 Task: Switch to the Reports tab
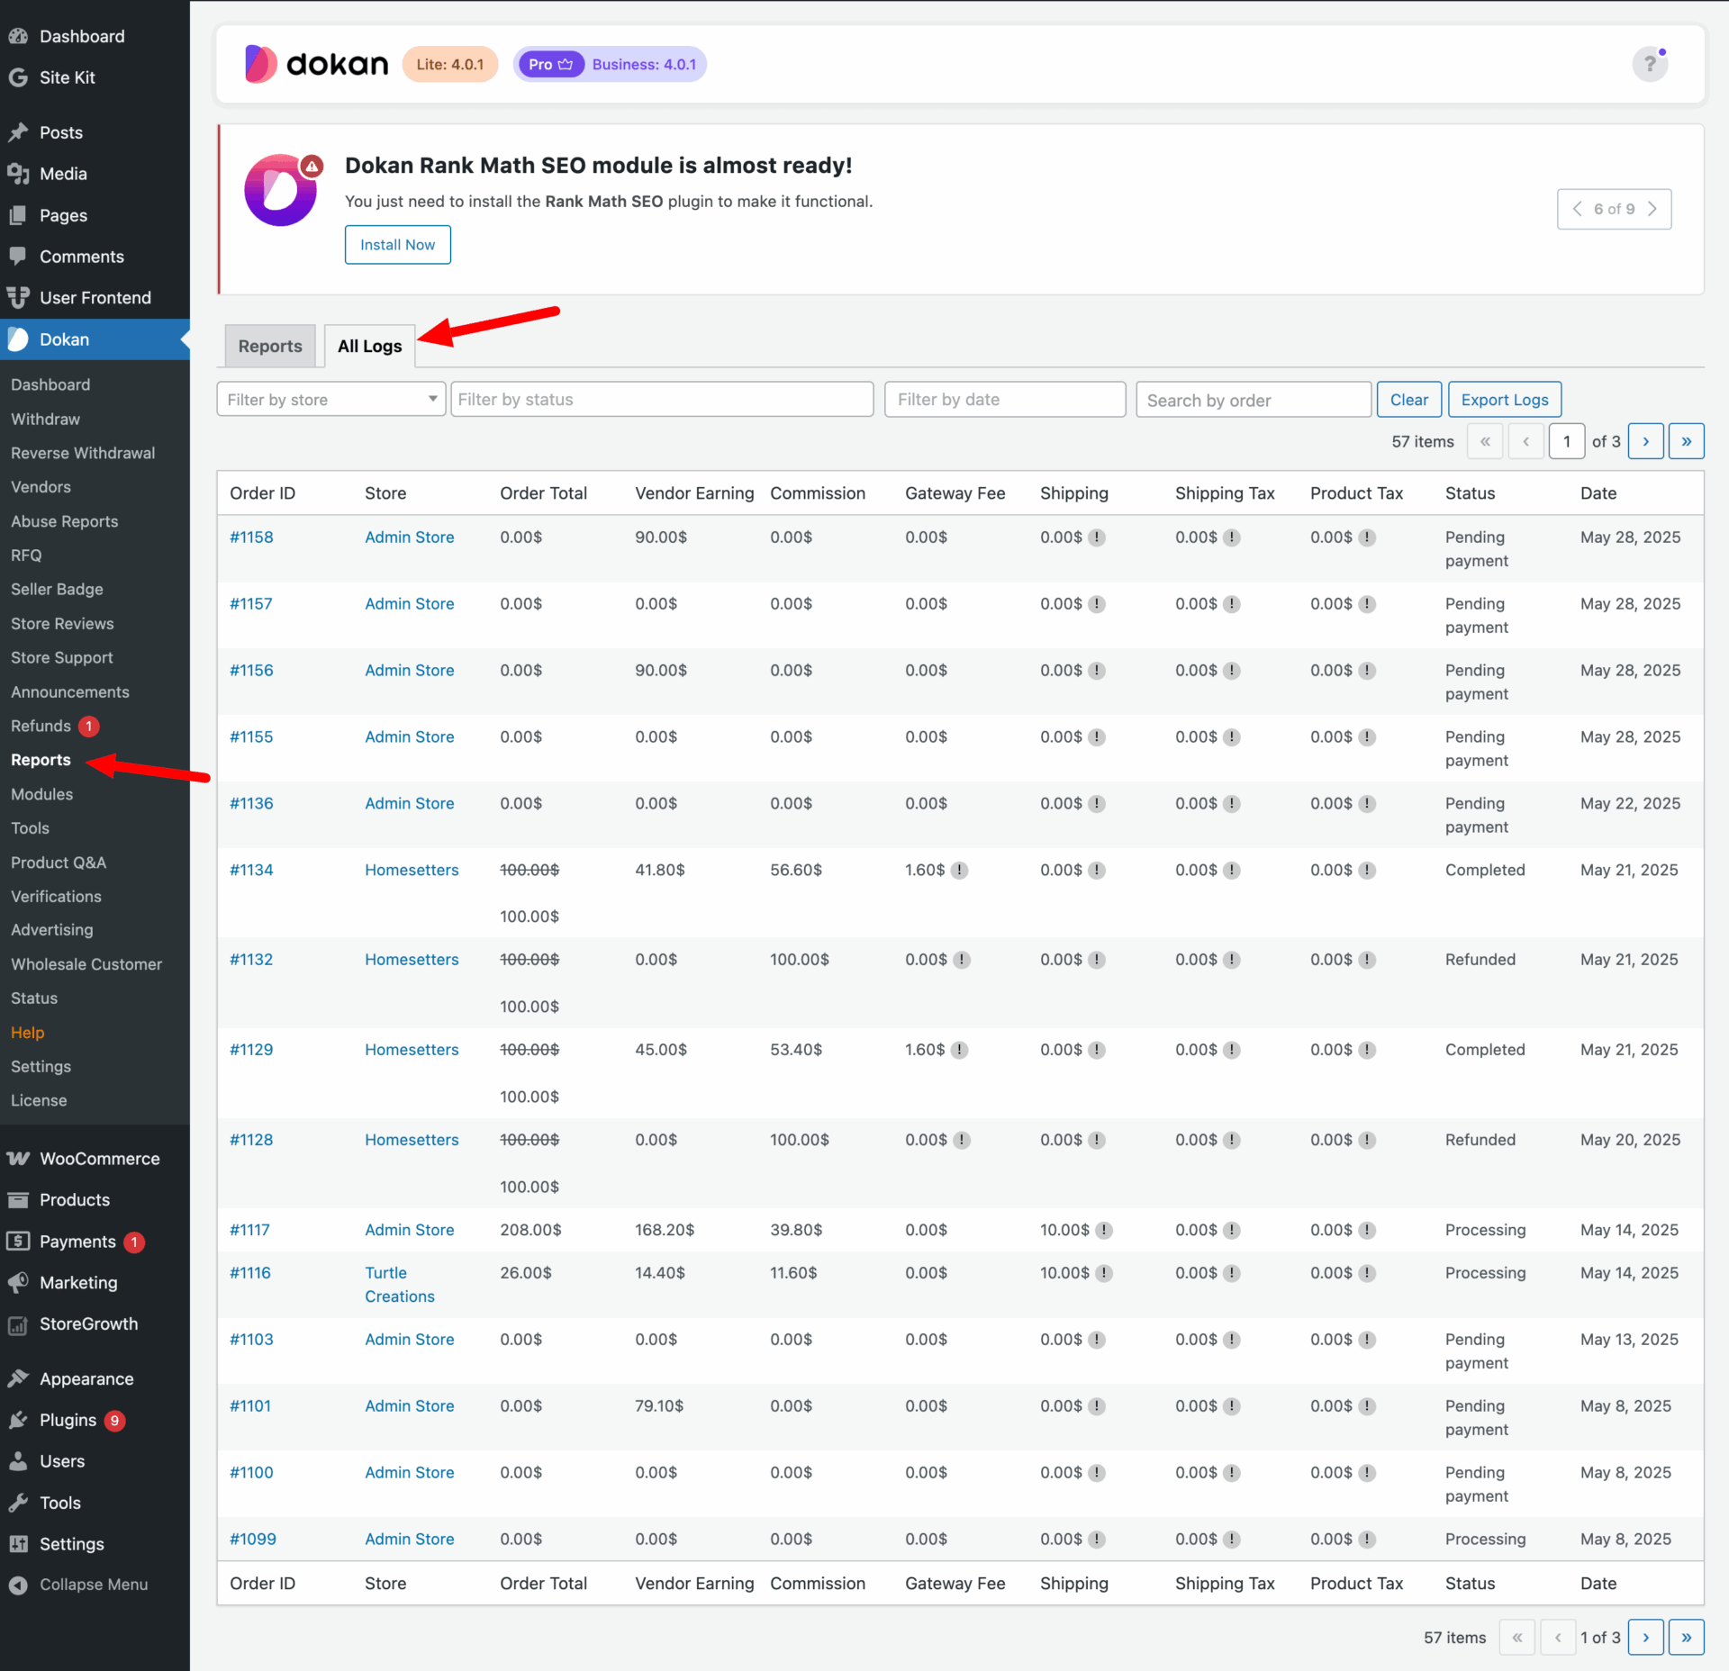(270, 346)
